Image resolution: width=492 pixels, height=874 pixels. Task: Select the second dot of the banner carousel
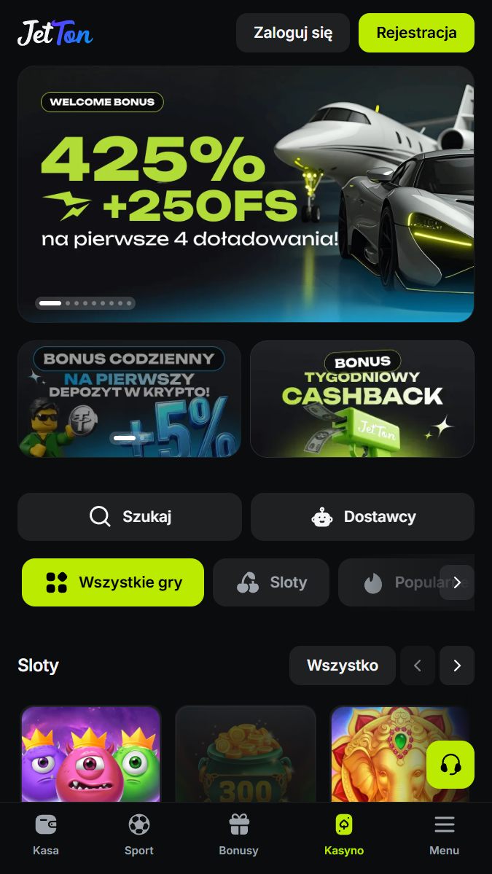pyautogui.click(x=68, y=303)
